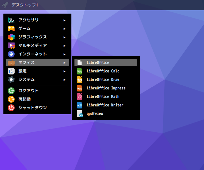Image resolution: width=204 pixels, height=170 pixels.
Task: Expand the マルチメディア submenu arrow
Action: point(64,46)
